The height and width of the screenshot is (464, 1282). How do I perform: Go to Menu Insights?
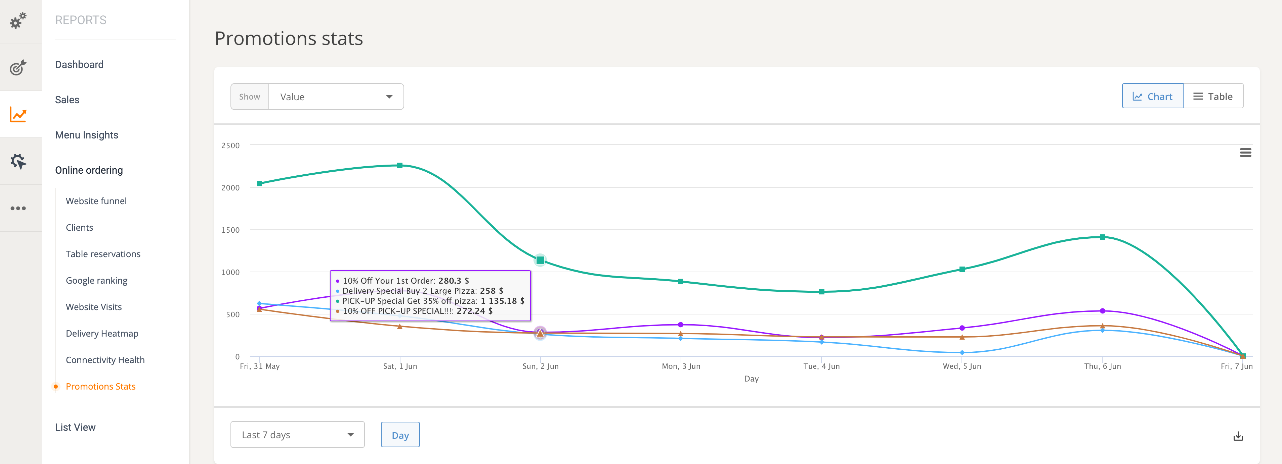click(x=87, y=135)
